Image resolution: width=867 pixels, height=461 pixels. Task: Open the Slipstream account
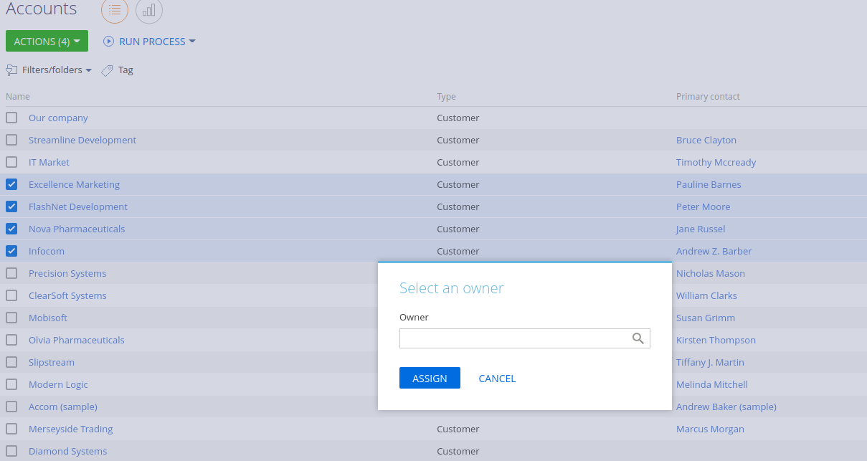pyautogui.click(x=52, y=362)
